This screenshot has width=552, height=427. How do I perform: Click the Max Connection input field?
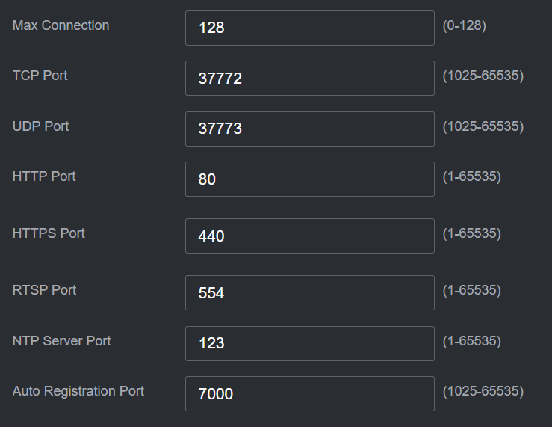click(x=309, y=28)
